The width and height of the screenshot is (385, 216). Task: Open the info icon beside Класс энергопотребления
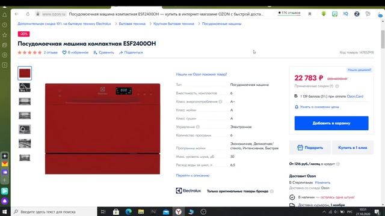click(220, 101)
